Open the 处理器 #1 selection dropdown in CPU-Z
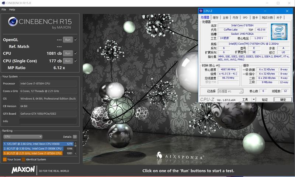This screenshot has width=295, height=177. coord(230,91)
